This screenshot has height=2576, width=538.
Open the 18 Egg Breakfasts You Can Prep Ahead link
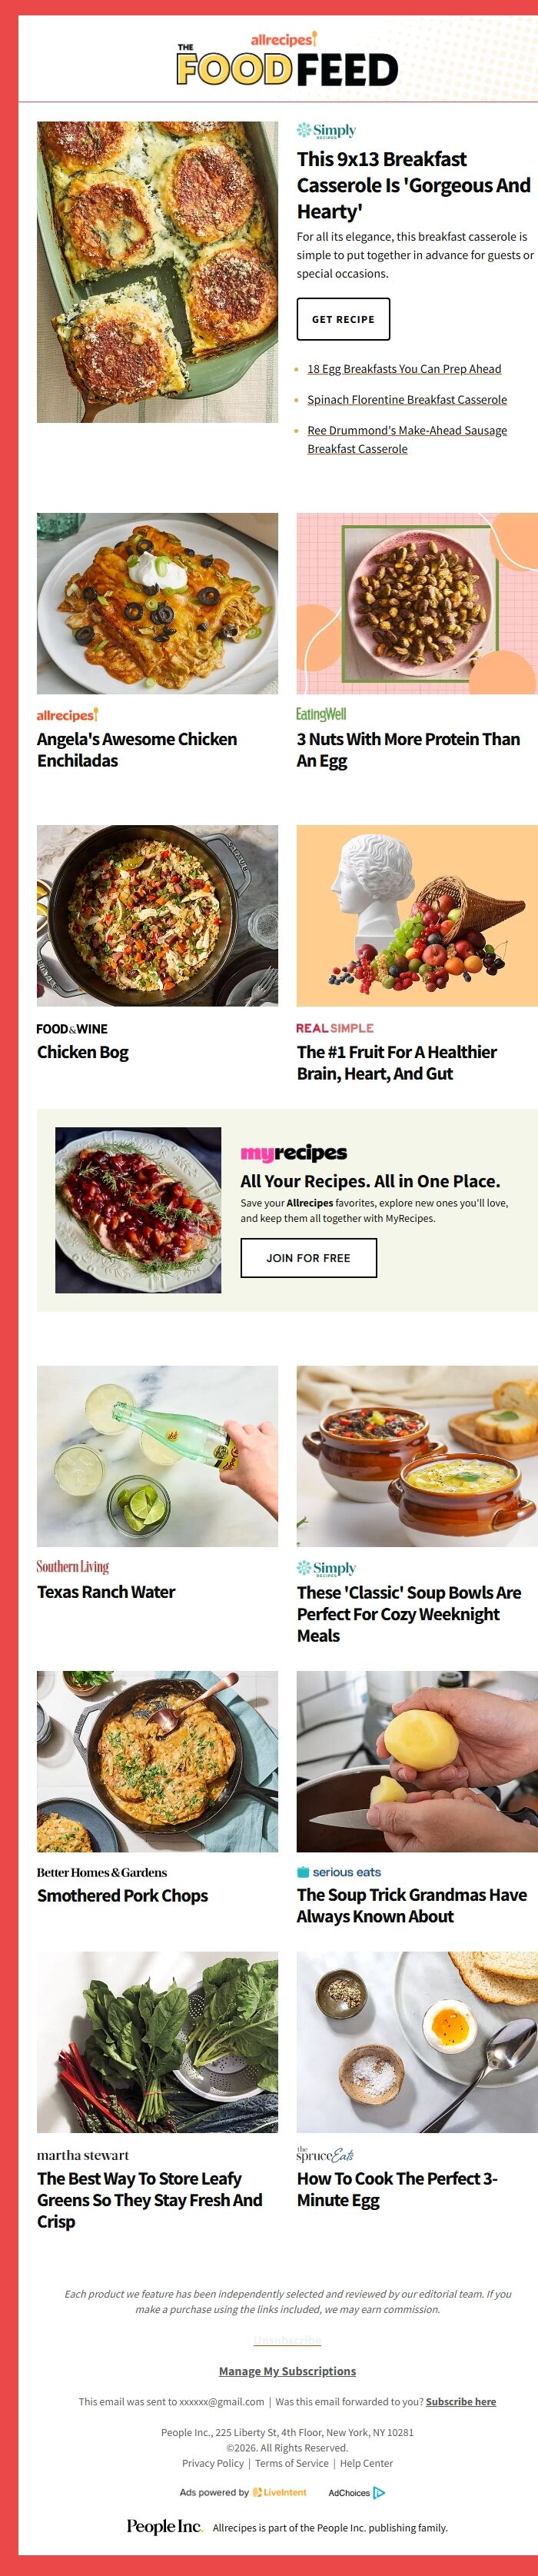(x=404, y=369)
